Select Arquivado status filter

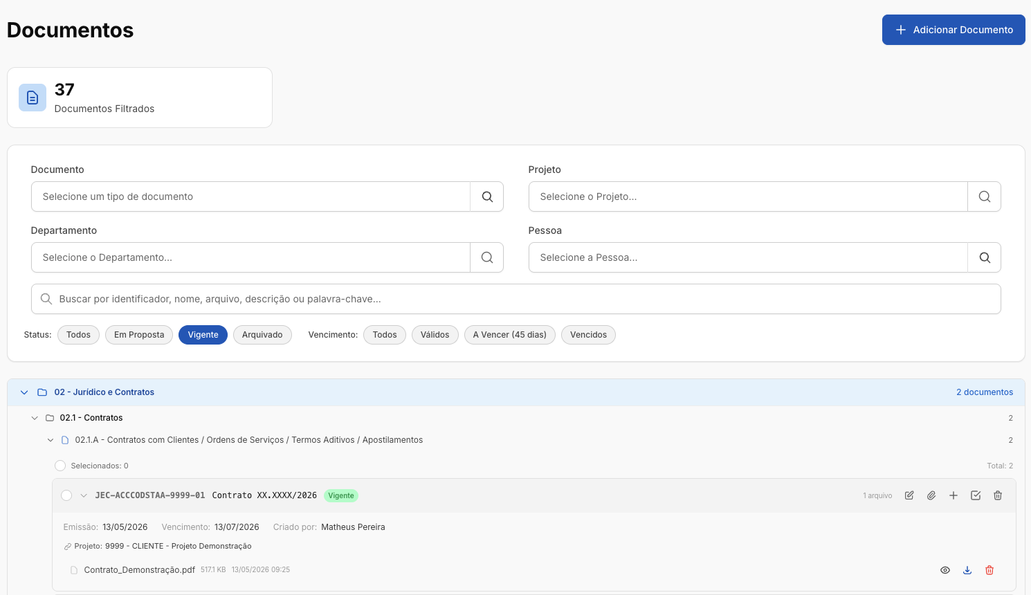(262, 335)
